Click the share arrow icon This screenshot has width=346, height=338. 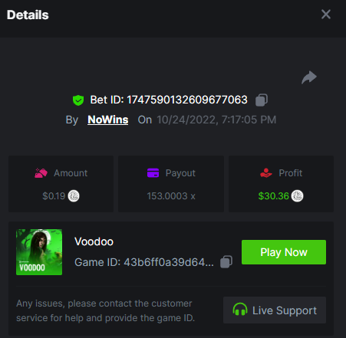click(309, 77)
